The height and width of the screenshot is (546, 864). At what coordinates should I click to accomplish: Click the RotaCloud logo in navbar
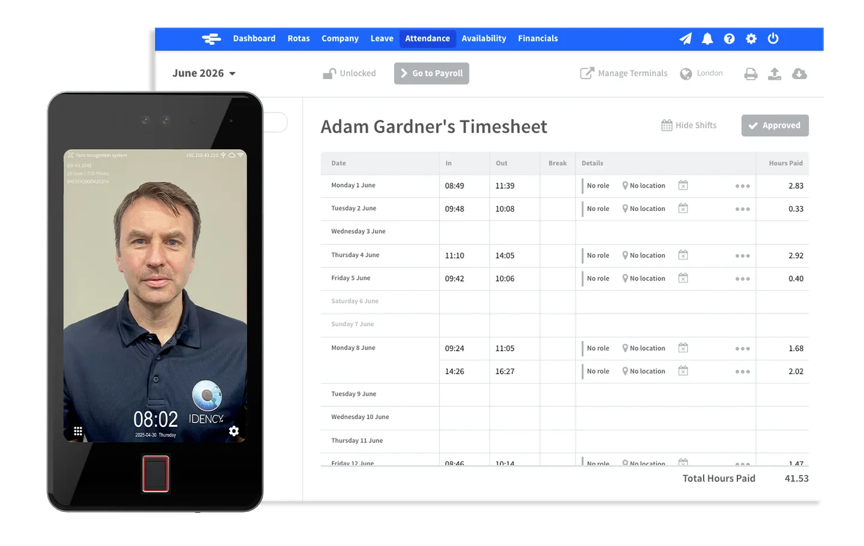pos(211,39)
